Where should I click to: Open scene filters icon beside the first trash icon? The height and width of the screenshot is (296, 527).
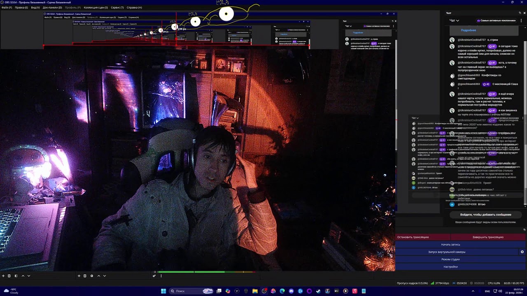(x=16, y=276)
